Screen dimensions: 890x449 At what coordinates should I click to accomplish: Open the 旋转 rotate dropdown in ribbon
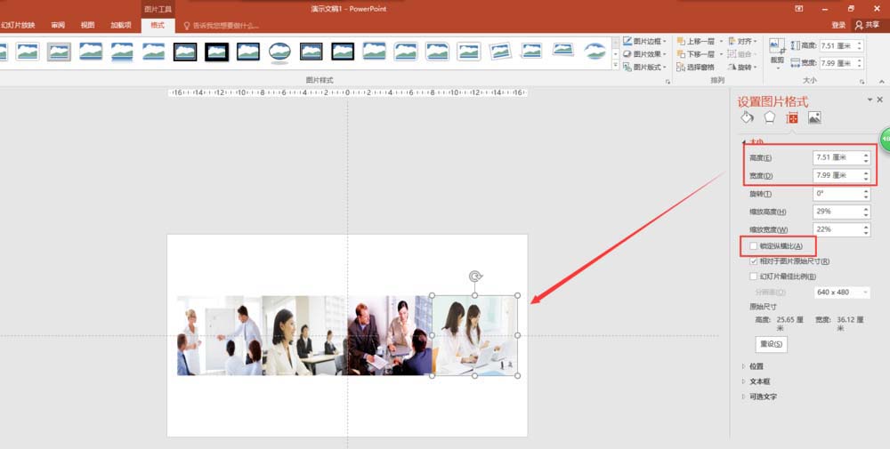[x=742, y=67]
